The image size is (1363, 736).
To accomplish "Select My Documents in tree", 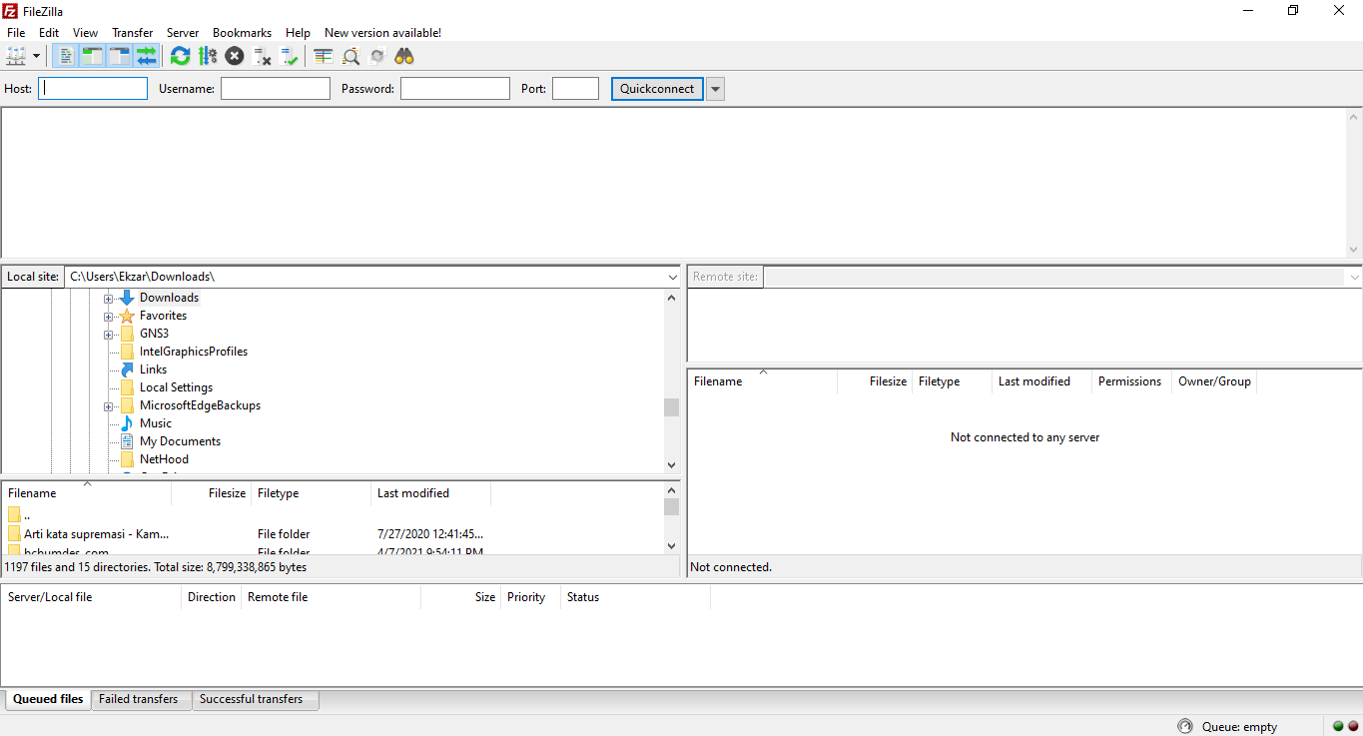I will 180,441.
